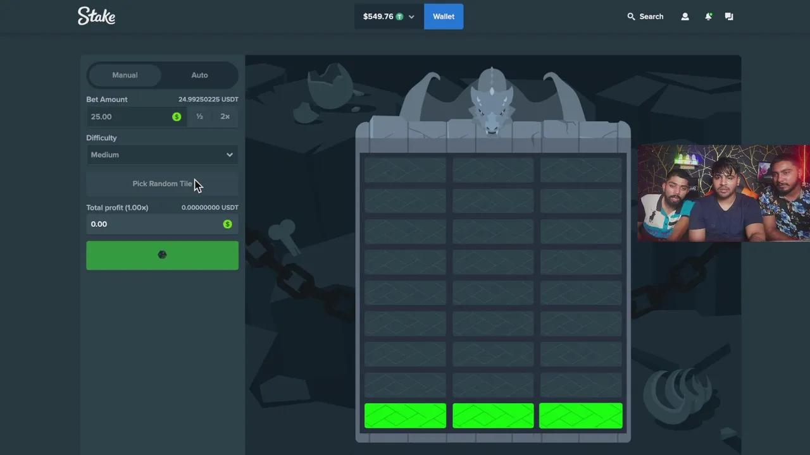
Task: Expand the balance currency dropdown chevron
Action: (x=411, y=17)
